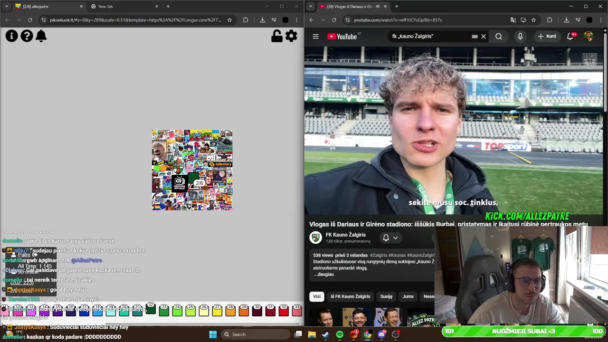Translate page icon in YouTube address bar
Screen dimensions: 608x342
(513, 20)
